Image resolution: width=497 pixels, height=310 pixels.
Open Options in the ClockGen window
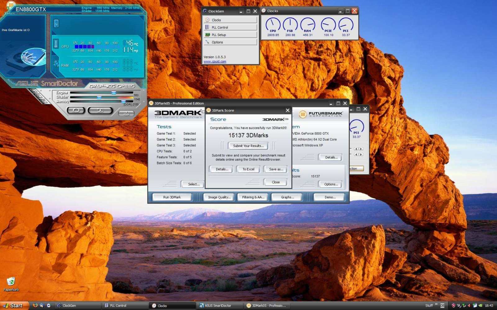click(230, 42)
